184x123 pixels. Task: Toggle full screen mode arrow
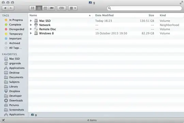click(181, 3)
